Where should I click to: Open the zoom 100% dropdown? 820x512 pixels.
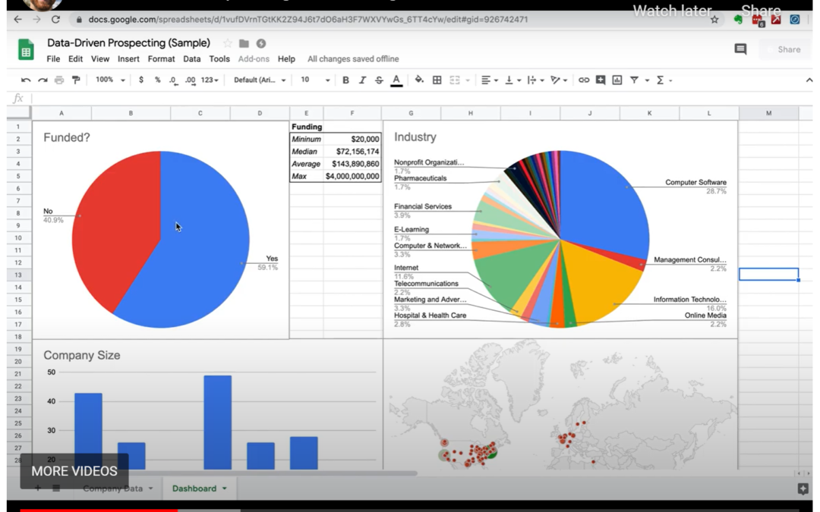(110, 80)
